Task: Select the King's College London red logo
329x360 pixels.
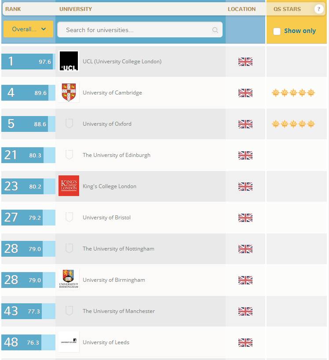Action: point(69,186)
